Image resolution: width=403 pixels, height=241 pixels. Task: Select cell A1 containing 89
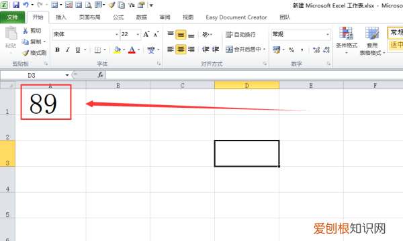[x=50, y=102]
